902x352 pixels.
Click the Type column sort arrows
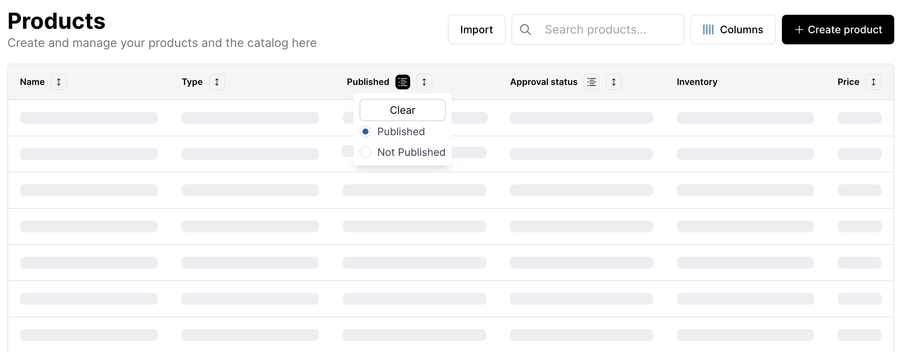click(217, 82)
